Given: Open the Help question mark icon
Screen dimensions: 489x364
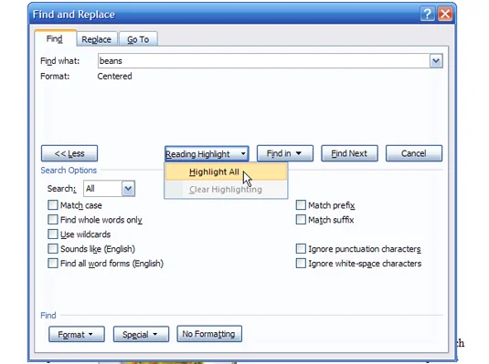Looking at the screenshot, I should coord(427,14).
